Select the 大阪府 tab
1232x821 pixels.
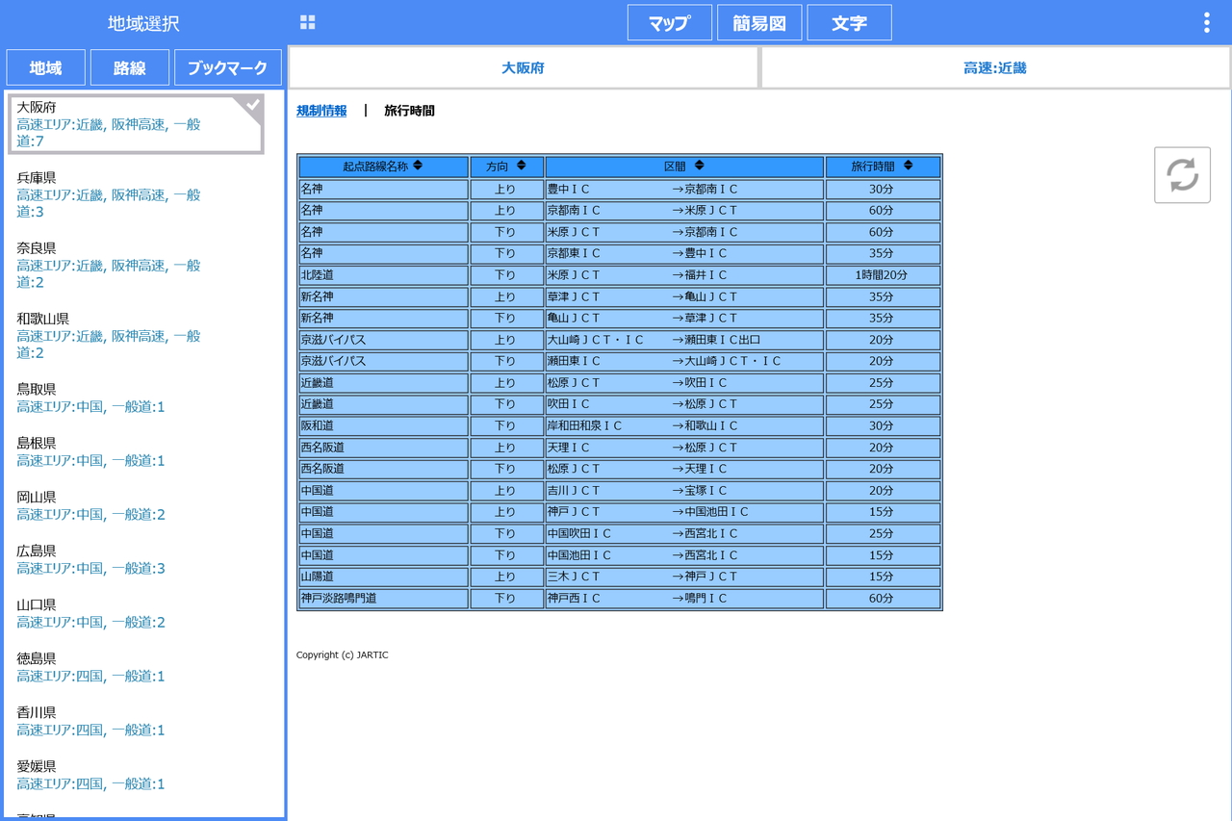click(x=523, y=67)
